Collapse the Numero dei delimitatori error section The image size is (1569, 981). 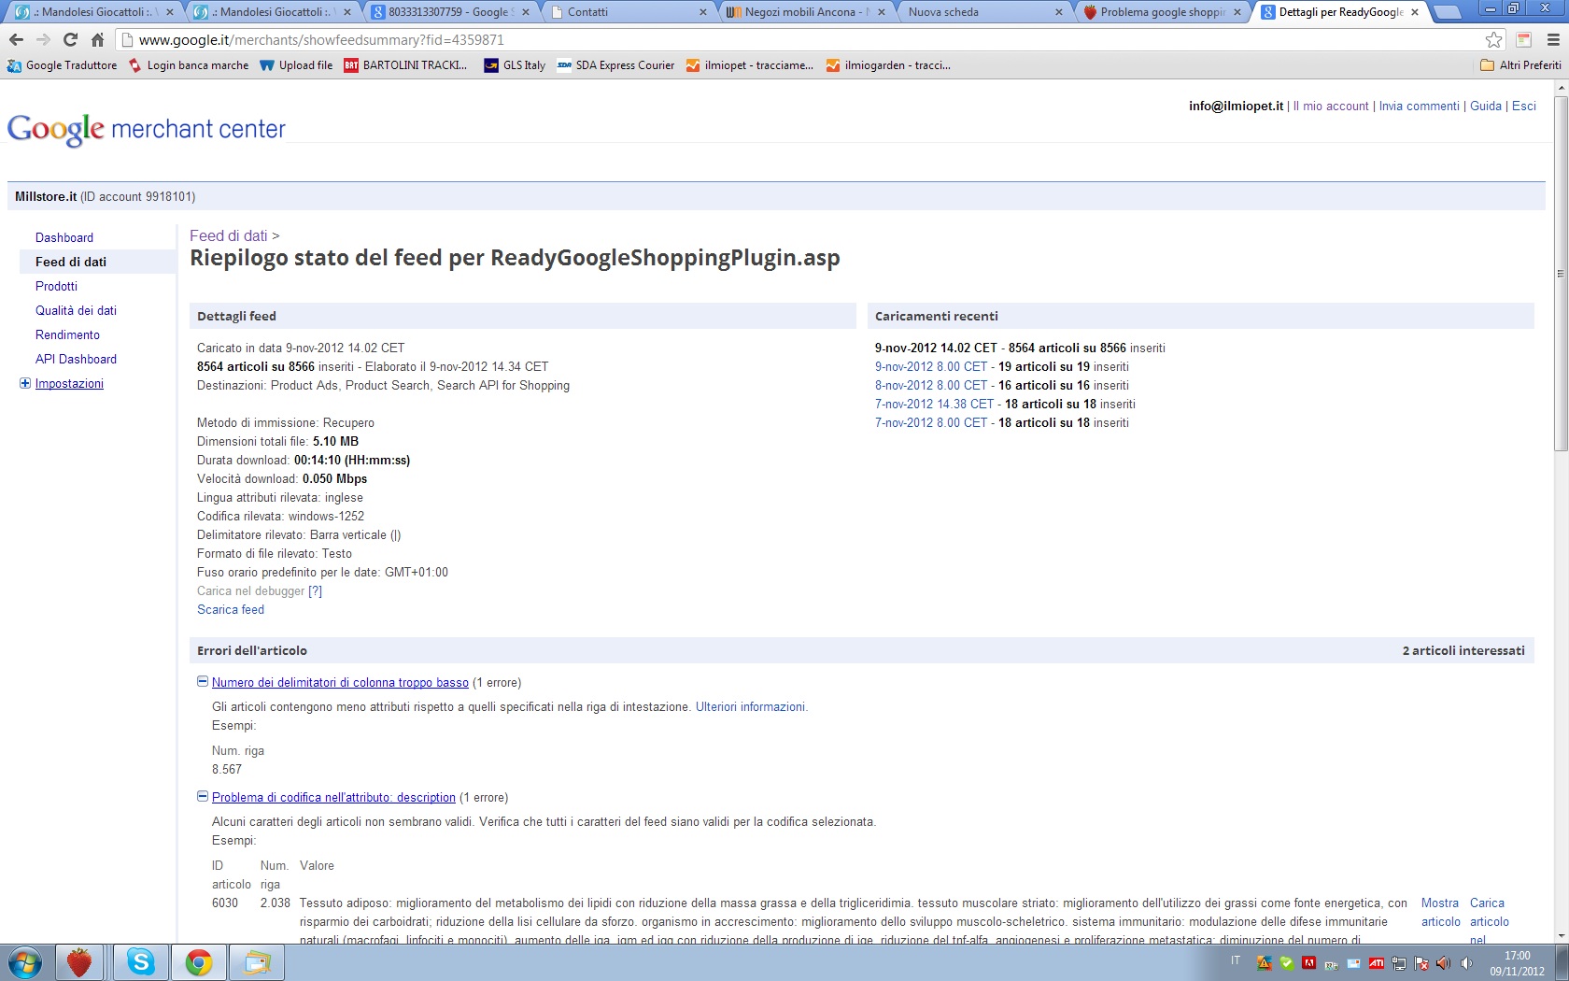[202, 682]
